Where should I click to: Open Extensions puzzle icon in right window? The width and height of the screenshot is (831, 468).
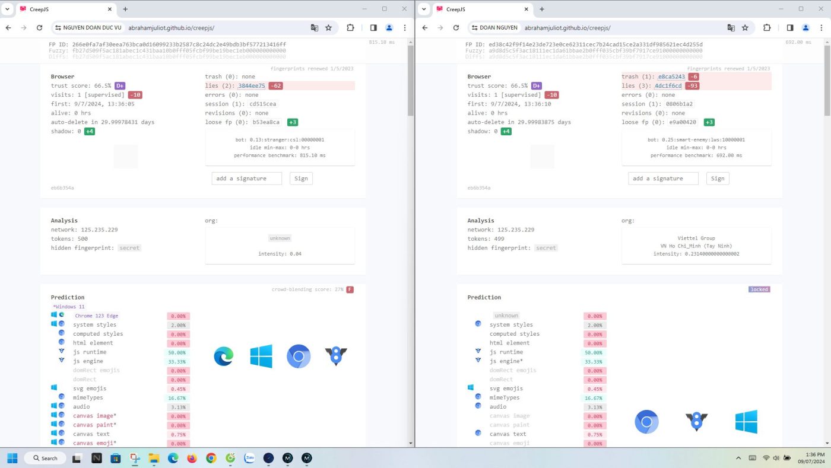coord(767,28)
